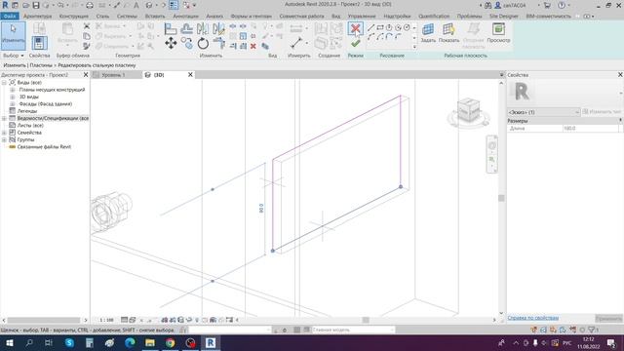Select the Rectangle draw tool
The height and width of the screenshot is (351, 624).
pos(380,27)
